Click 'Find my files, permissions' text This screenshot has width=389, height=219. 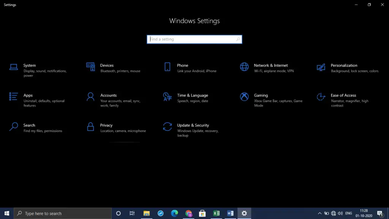pyautogui.click(x=43, y=131)
